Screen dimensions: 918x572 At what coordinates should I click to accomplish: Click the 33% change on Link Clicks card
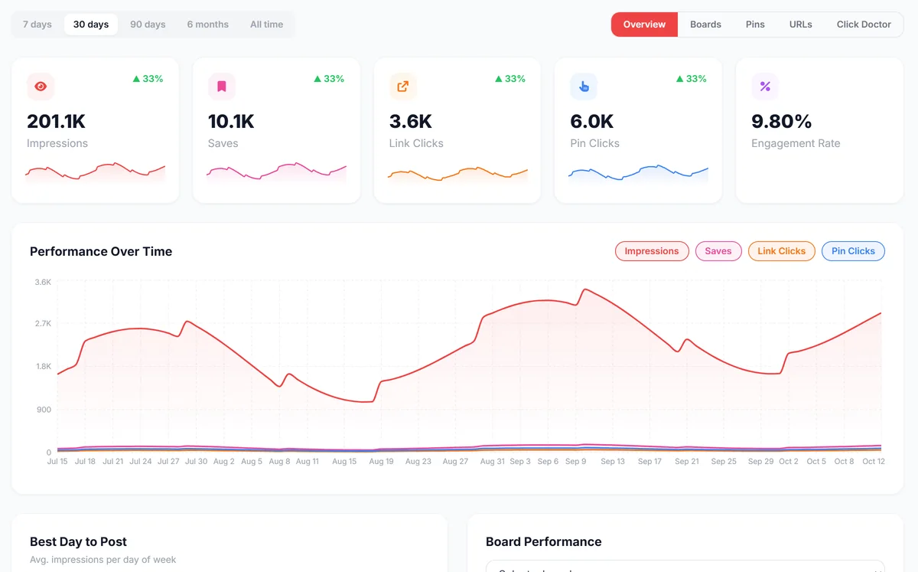(510, 79)
